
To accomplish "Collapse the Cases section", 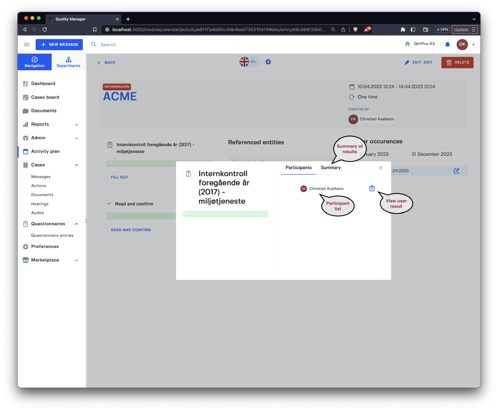I will click(x=77, y=165).
